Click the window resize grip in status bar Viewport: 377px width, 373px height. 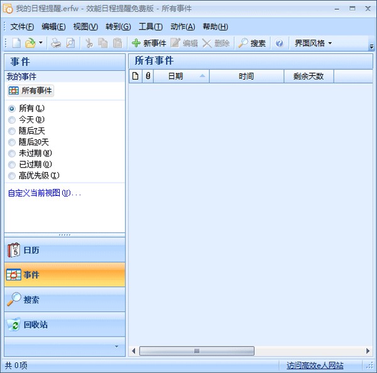[370, 366]
